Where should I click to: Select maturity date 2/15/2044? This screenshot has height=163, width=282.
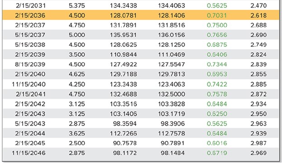(30, 133)
